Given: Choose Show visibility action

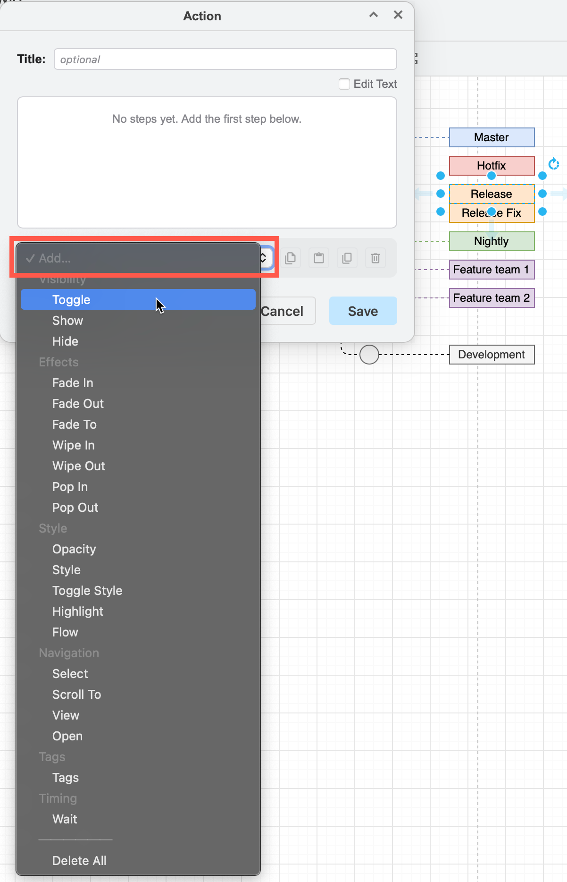Looking at the screenshot, I should tap(138, 320).
